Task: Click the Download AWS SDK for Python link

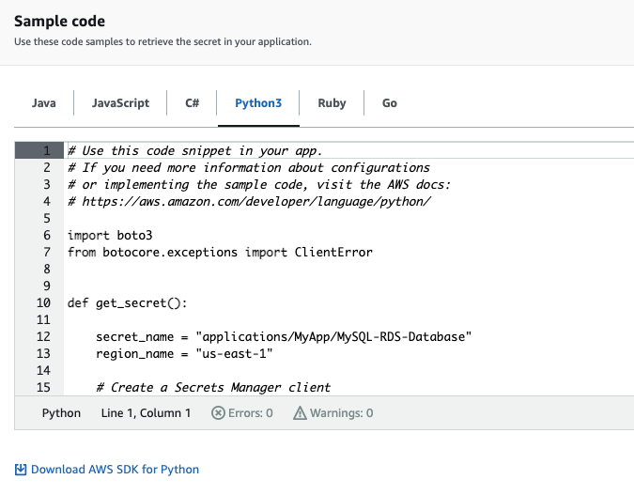Action: tap(115, 470)
